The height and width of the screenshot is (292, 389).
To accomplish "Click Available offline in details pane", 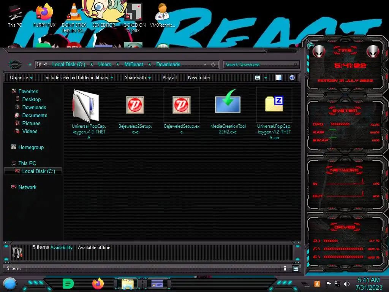I will coord(94,248).
